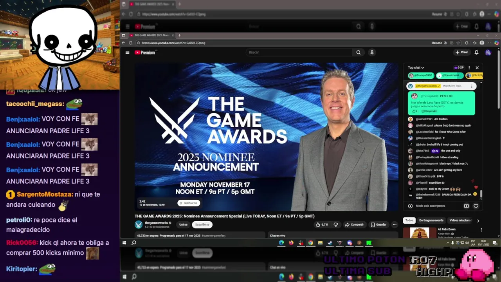Open Firefox from the taskbar

click(291, 243)
